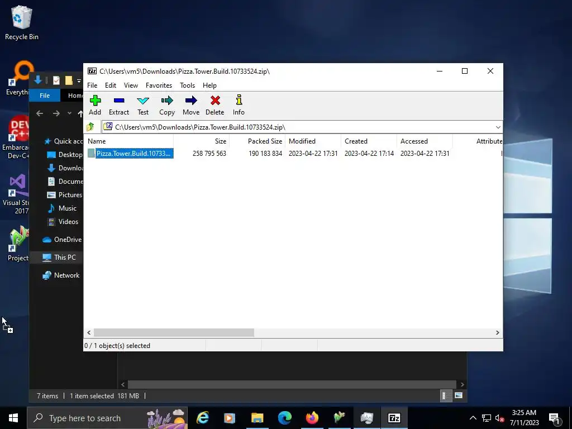Run the Test archive tool

click(143, 105)
